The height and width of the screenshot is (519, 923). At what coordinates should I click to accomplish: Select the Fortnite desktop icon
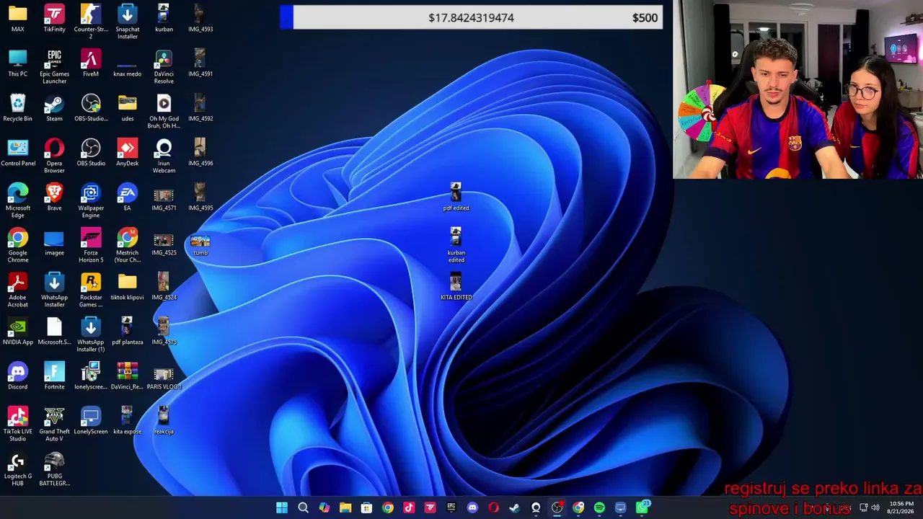(54, 376)
